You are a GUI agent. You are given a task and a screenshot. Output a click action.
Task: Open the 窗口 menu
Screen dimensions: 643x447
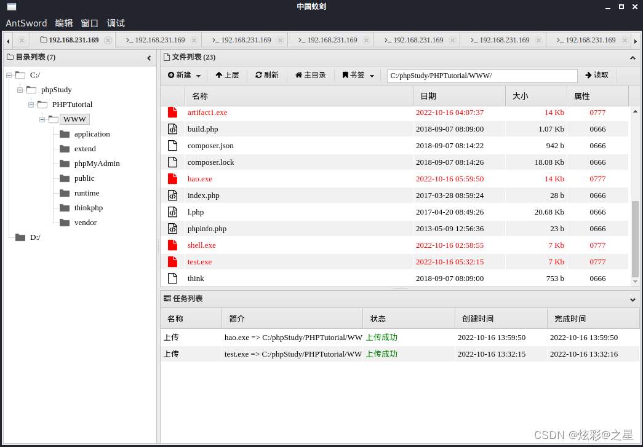coord(89,23)
